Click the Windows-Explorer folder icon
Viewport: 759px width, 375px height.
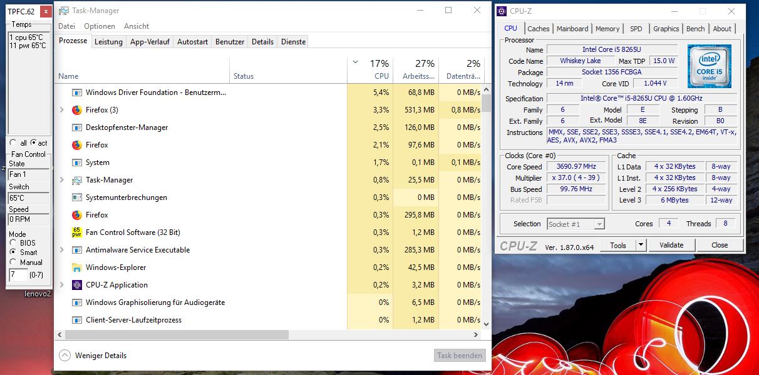click(x=77, y=267)
